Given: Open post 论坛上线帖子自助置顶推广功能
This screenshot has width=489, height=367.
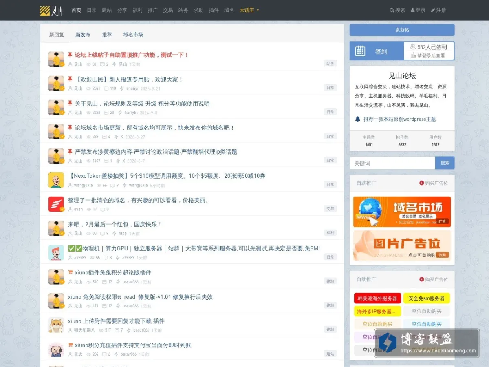Looking at the screenshot, I should pos(132,55).
